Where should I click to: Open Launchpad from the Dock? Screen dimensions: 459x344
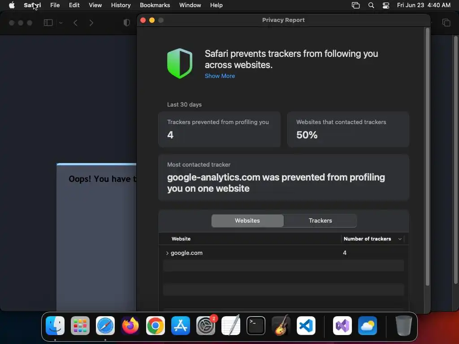pyautogui.click(x=80, y=326)
